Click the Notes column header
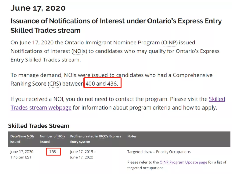232x174 pixels. [132, 136]
